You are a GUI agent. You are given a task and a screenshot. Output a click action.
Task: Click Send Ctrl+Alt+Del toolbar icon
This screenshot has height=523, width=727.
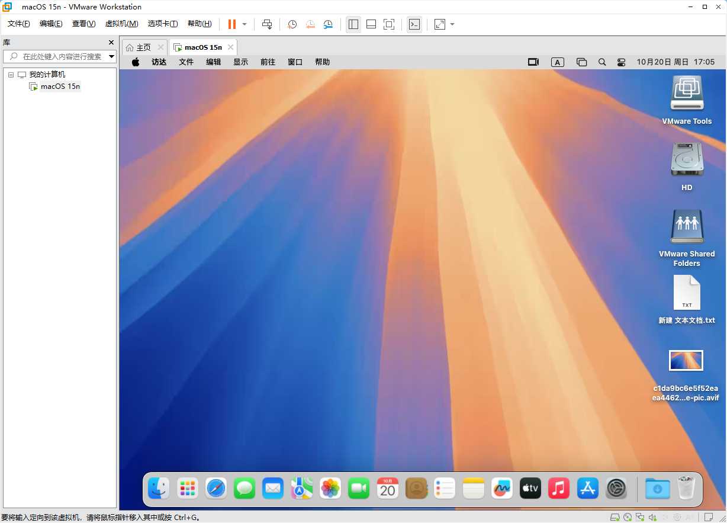point(267,24)
